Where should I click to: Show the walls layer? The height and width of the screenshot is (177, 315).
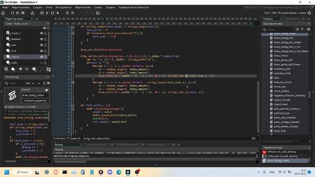pos(41,62)
